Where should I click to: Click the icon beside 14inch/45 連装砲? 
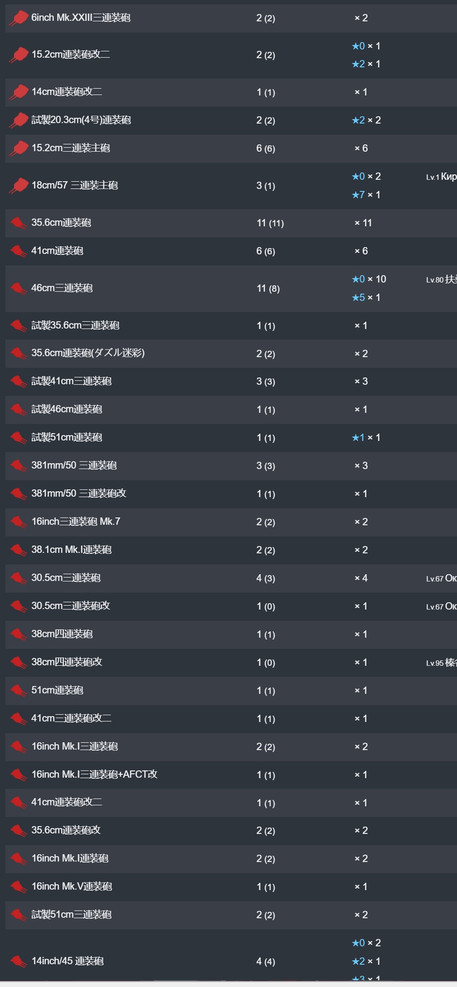click(19, 962)
